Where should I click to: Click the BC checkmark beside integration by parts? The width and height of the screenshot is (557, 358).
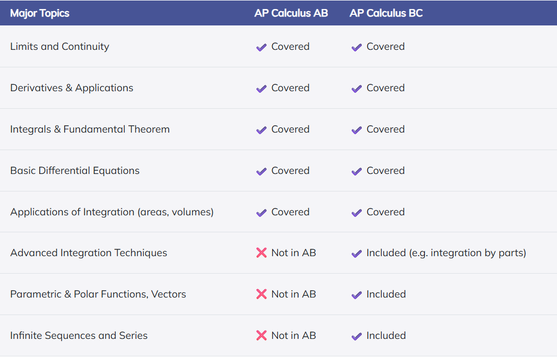356,254
